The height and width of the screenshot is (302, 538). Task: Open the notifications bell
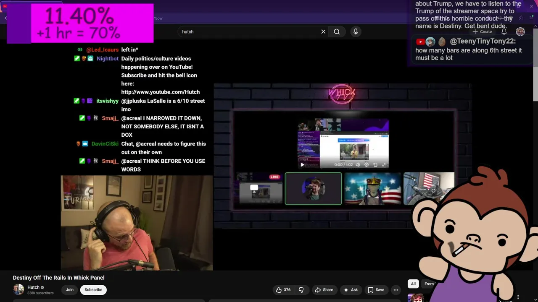click(504, 31)
